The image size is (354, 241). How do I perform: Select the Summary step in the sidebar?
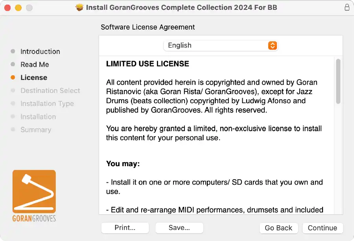pyautogui.click(x=36, y=130)
